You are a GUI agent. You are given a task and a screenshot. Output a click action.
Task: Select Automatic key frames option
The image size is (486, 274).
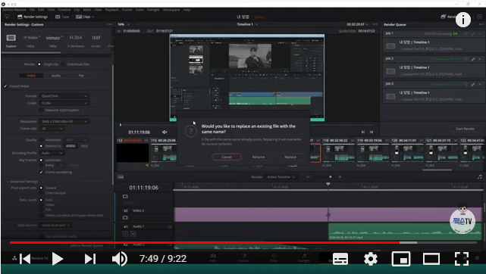pyautogui.click(x=41, y=160)
